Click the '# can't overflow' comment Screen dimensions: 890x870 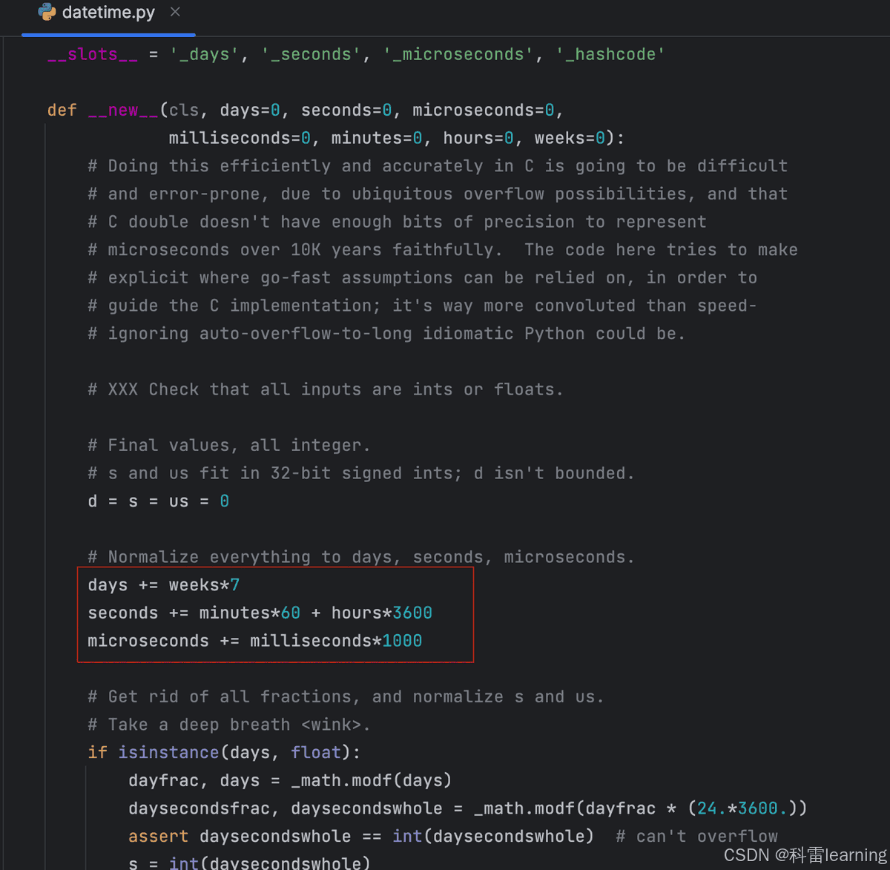pos(696,836)
